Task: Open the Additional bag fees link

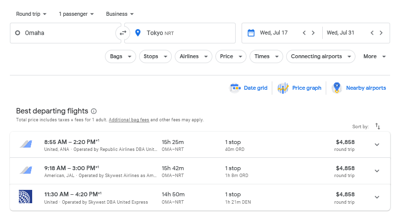Action: coord(129,120)
